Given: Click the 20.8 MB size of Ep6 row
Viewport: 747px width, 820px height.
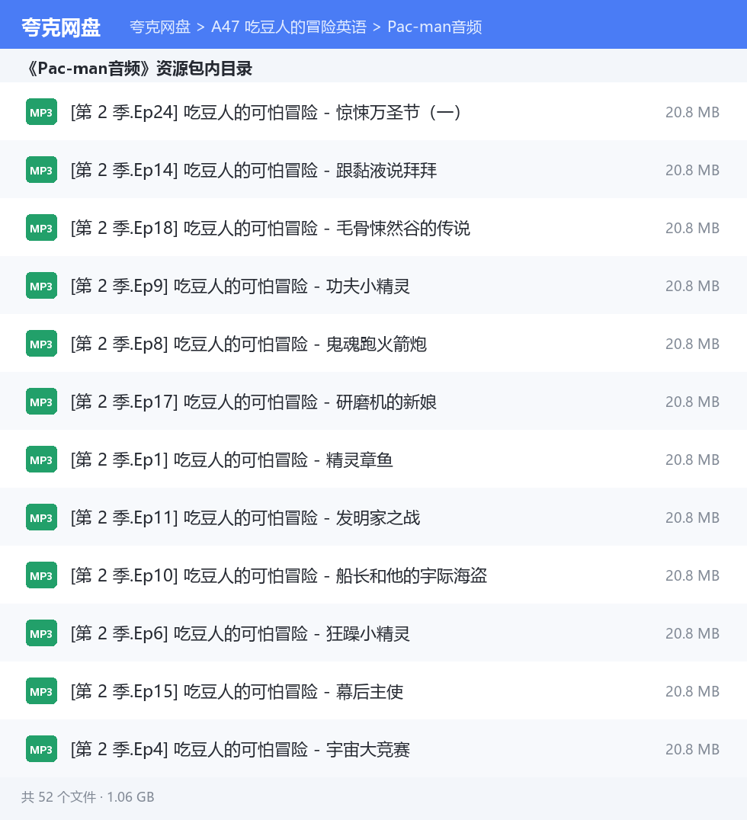Looking at the screenshot, I should (x=692, y=633).
